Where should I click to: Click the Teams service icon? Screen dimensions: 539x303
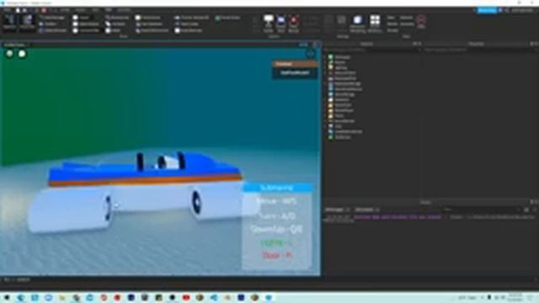tap(330, 115)
